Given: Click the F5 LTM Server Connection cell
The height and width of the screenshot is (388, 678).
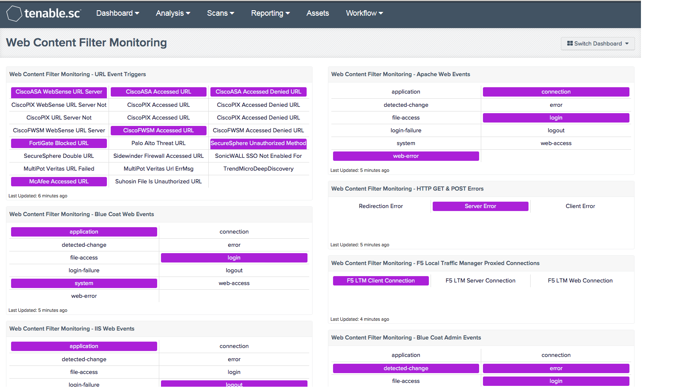Looking at the screenshot, I should (480, 280).
